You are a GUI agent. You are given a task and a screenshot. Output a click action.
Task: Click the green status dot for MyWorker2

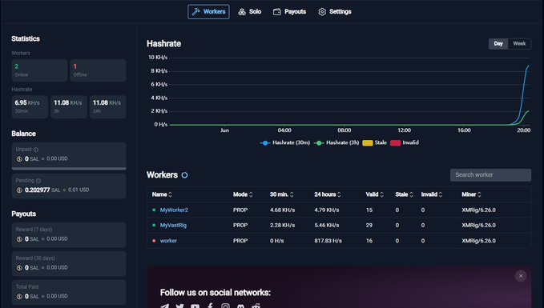154,210
